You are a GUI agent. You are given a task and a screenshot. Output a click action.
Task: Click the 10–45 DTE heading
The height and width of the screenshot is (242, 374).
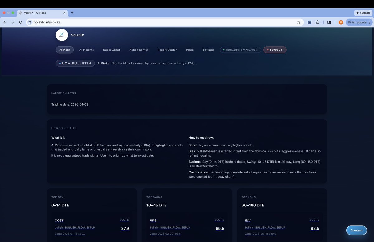click(156, 205)
